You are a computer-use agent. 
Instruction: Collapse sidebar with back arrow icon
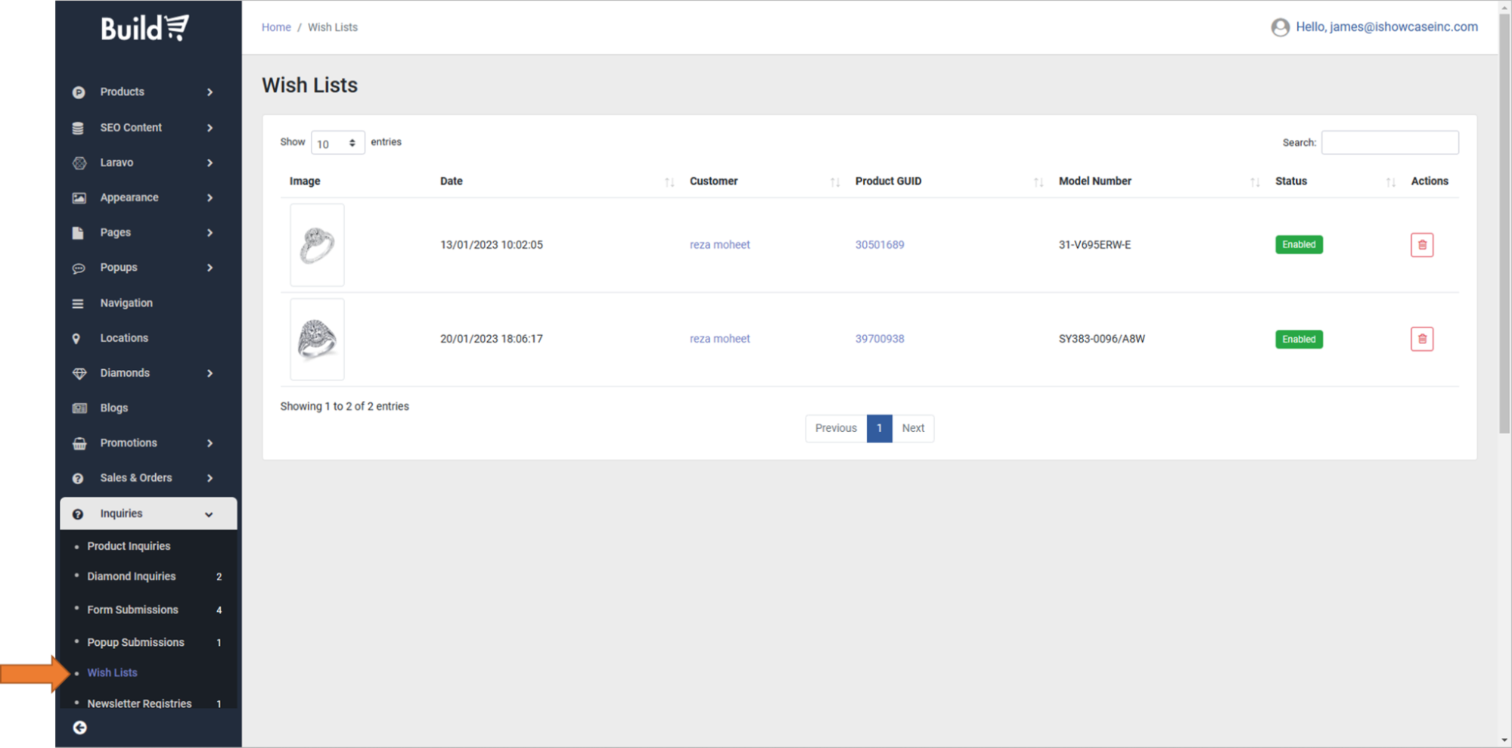[x=79, y=728]
